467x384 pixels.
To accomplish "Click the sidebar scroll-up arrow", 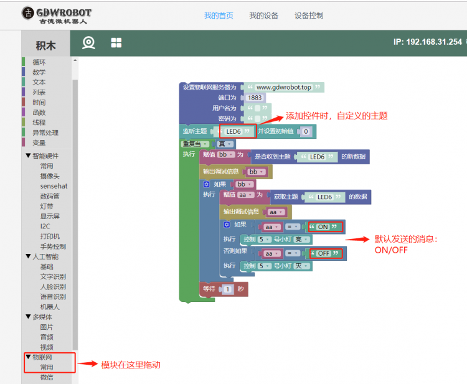I will (75, 60).
